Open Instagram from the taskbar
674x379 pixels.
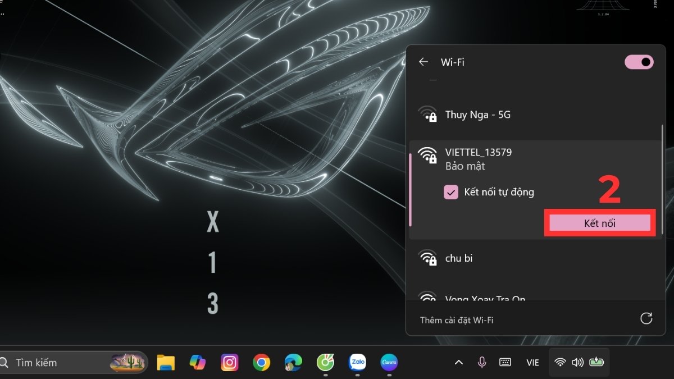[229, 363]
